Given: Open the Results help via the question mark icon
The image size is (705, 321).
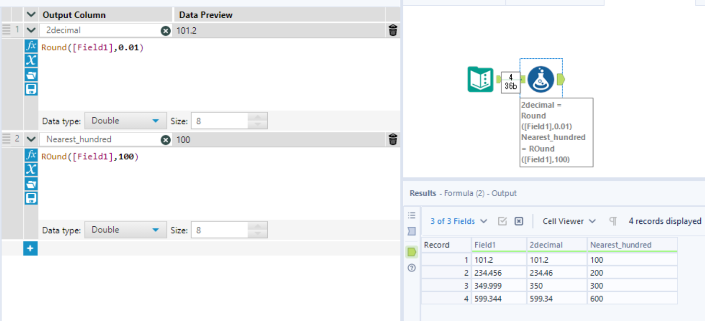Looking at the screenshot, I should click(x=411, y=268).
